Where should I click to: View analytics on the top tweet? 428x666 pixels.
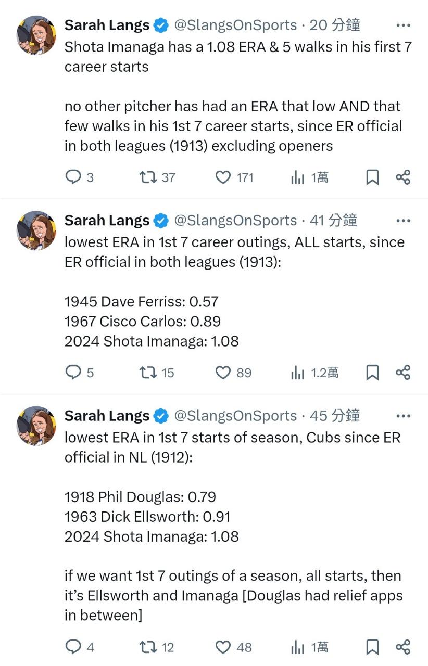pos(297,177)
